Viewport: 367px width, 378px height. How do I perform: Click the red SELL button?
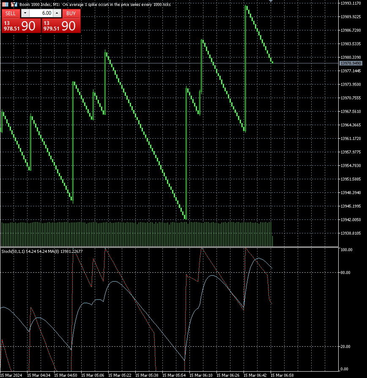11,14
